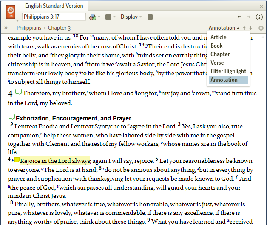Expand the visual filters dropdown arrow
This screenshot has height=225, width=267.
point(99,17)
